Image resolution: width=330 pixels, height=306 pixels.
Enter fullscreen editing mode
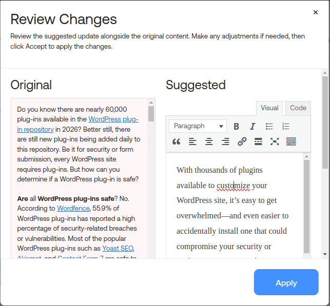coord(275,141)
